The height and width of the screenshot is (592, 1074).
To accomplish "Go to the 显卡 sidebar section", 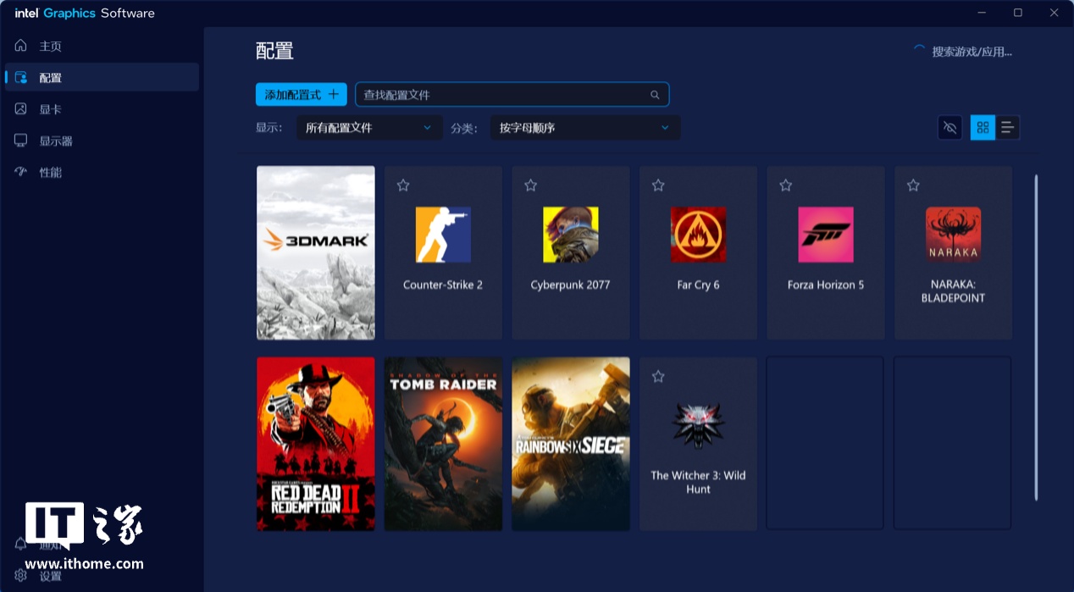I will pos(51,109).
